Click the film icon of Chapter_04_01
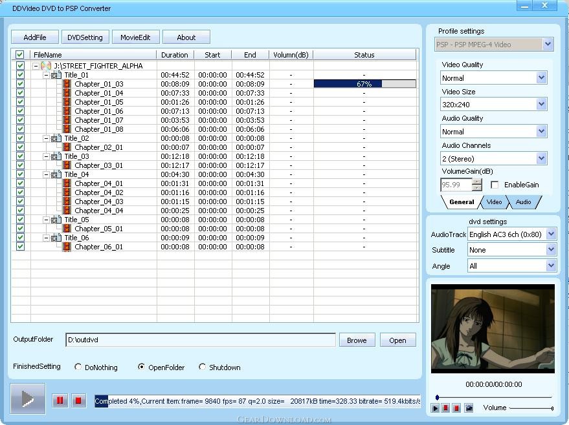 [x=67, y=183]
